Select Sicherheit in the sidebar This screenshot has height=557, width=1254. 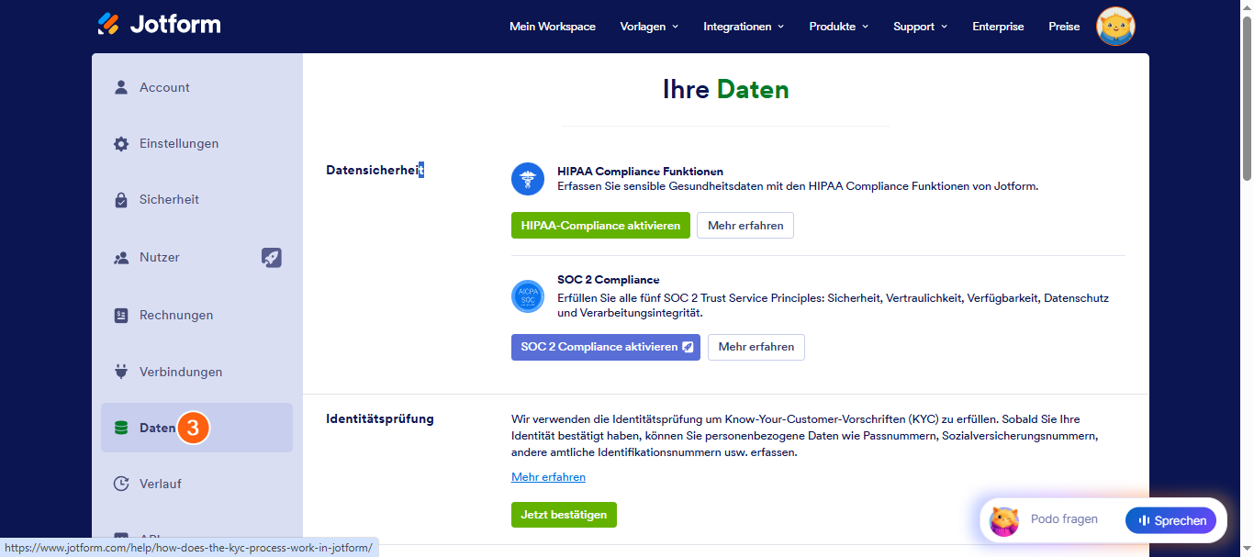[196, 200]
